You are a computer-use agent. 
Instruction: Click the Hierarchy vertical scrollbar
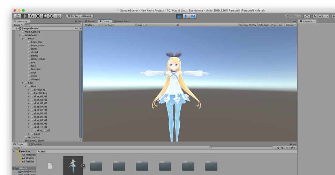point(81,84)
